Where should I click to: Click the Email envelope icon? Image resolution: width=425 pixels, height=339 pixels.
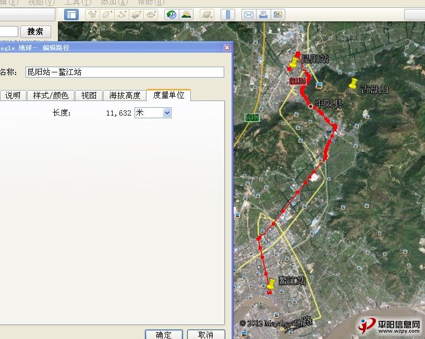[x=249, y=15]
